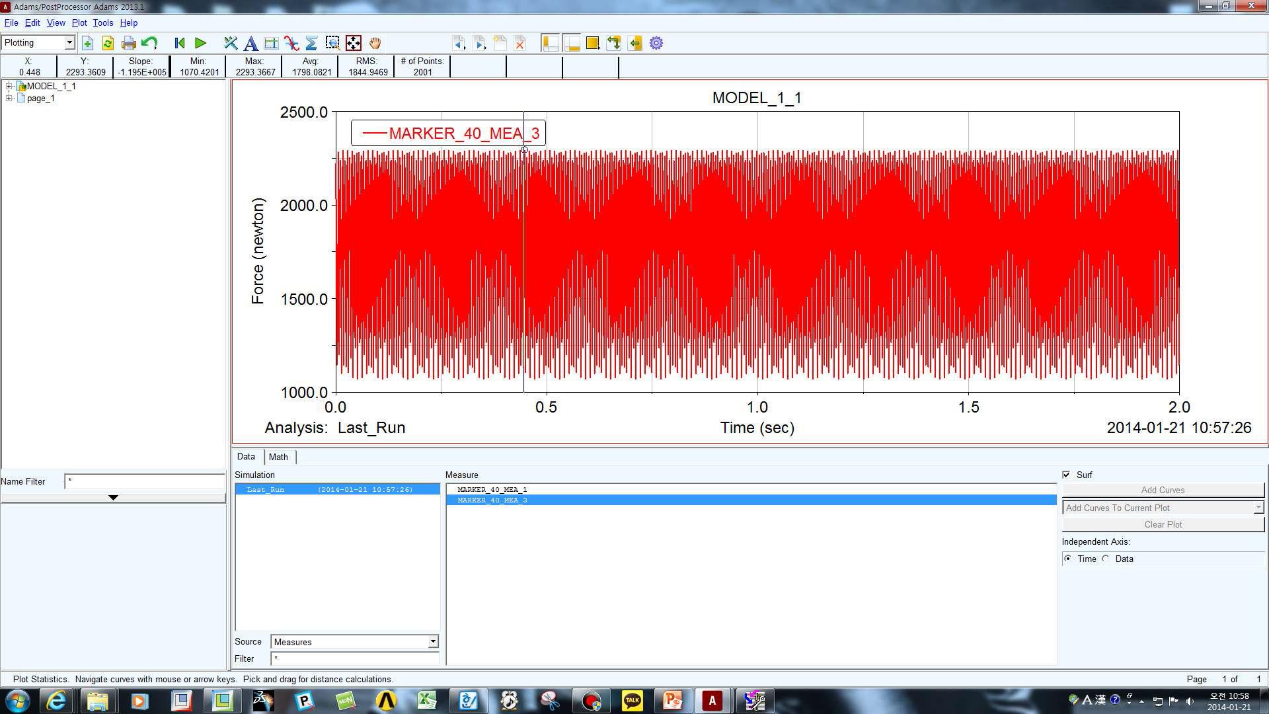Delete the current page

coord(520,44)
